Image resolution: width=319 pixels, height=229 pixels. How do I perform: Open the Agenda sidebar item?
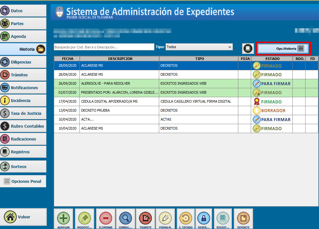click(x=23, y=36)
